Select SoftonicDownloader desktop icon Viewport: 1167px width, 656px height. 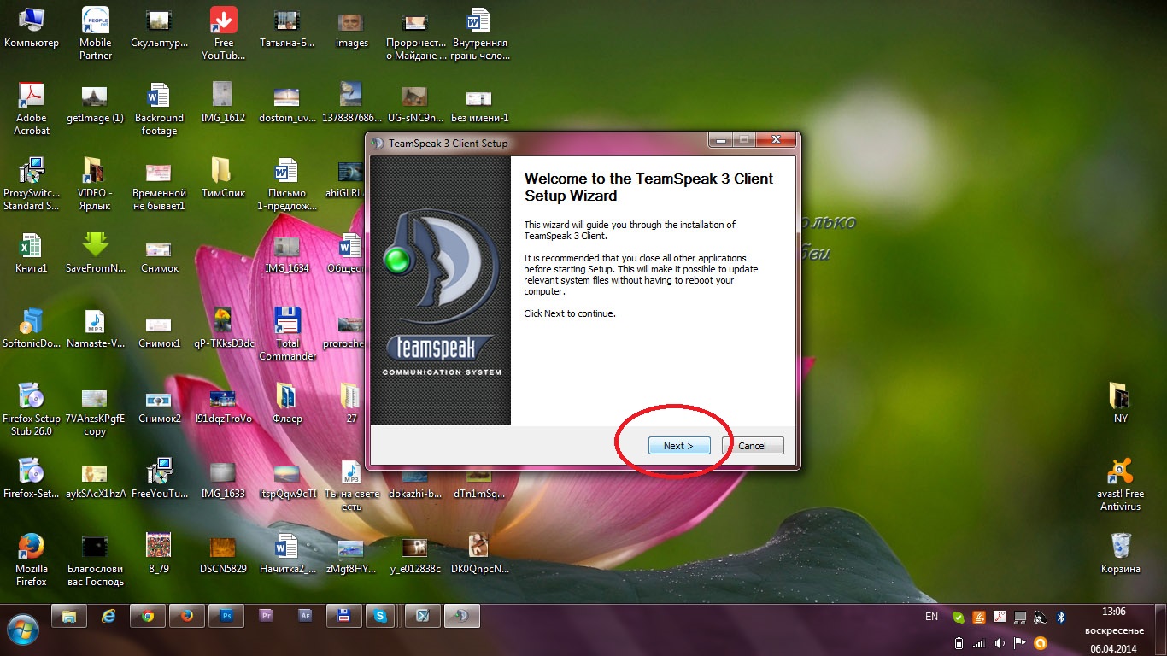tap(32, 327)
